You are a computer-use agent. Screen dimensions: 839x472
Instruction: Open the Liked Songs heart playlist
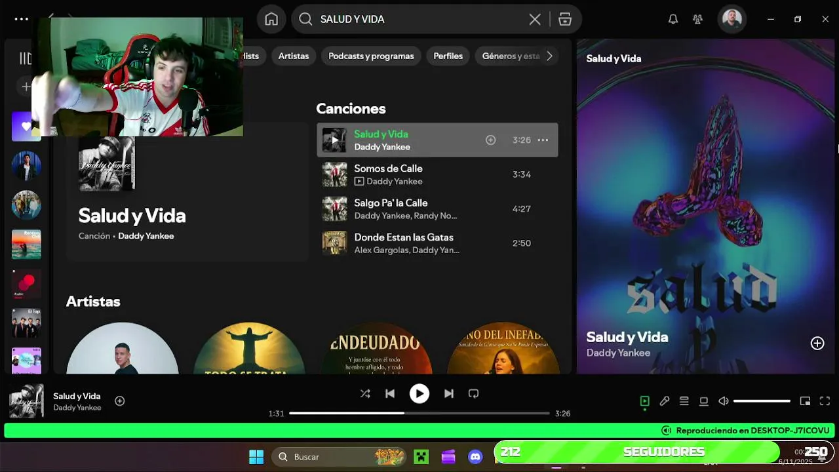26,126
